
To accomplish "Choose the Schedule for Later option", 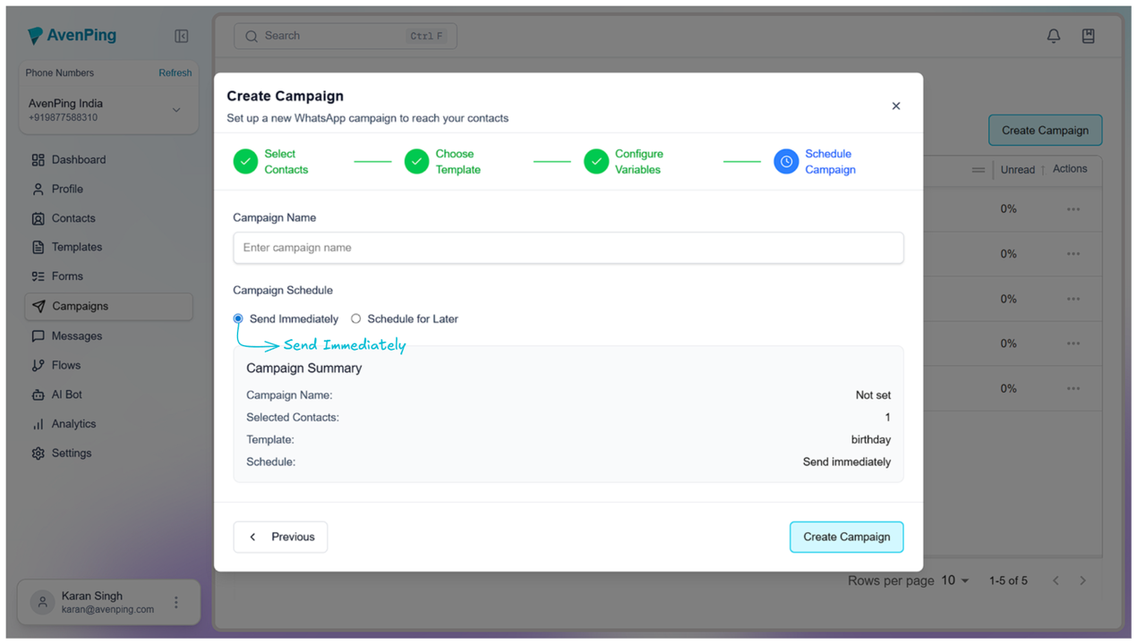I will pos(356,319).
